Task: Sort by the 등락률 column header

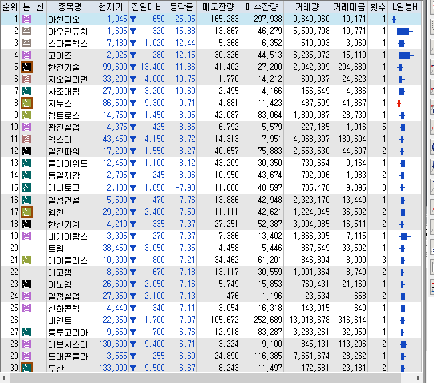Action: click(182, 7)
